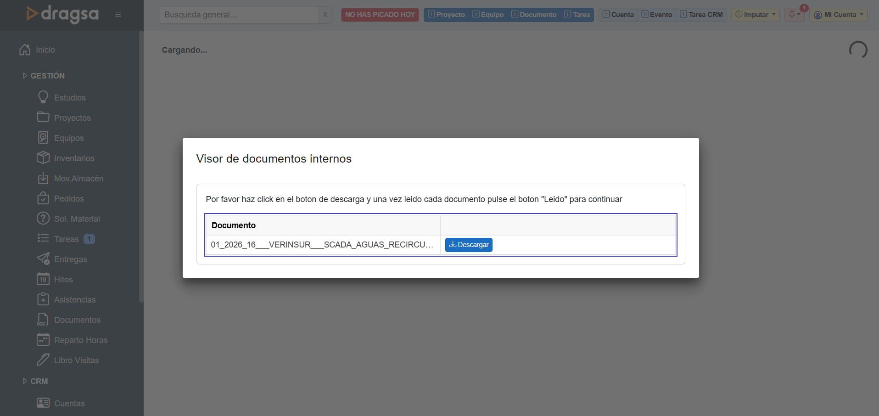This screenshot has height=416, width=879.
Task: Open the Imputar dropdown
Action: [755, 15]
